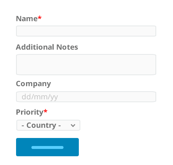Viewport: 173px width, 165px height.
Task: Click the chevron arrow in Country select
Action: tap(73, 126)
